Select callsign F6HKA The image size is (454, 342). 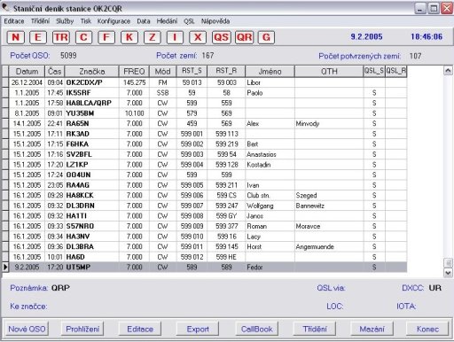tap(77, 144)
